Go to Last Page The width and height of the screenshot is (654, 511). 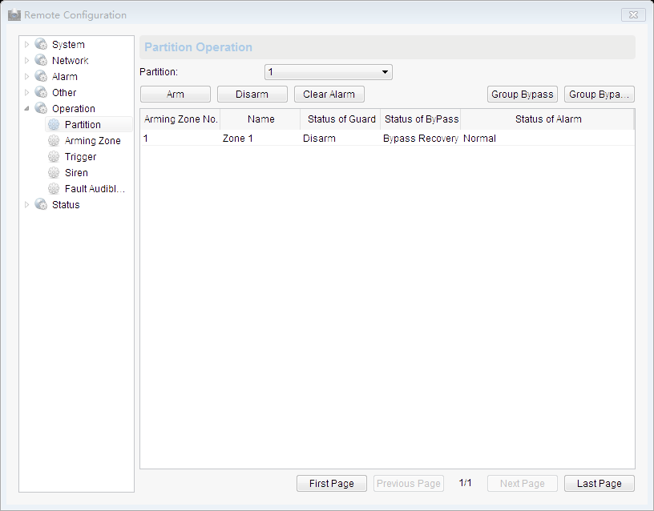599,484
